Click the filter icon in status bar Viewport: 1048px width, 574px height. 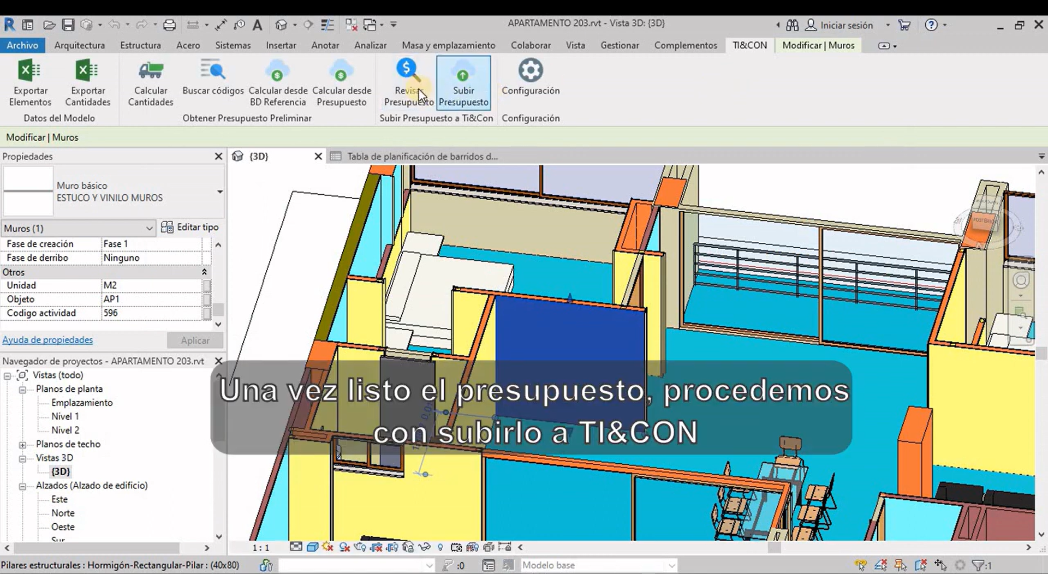978,565
